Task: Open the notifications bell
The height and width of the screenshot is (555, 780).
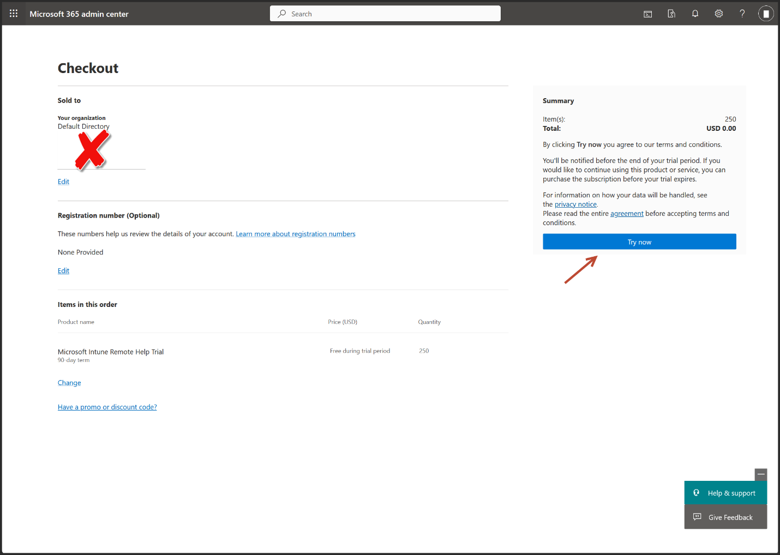Action: point(695,14)
